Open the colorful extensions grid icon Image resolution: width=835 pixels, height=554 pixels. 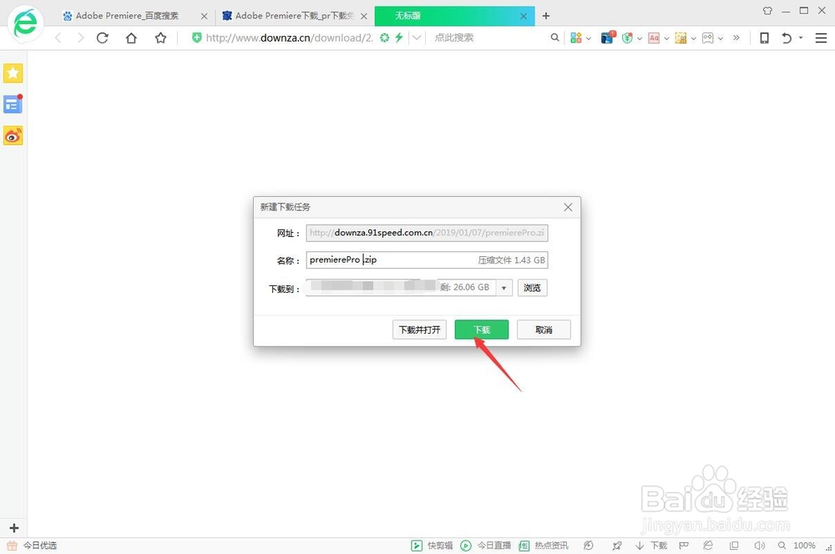(x=575, y=38)
